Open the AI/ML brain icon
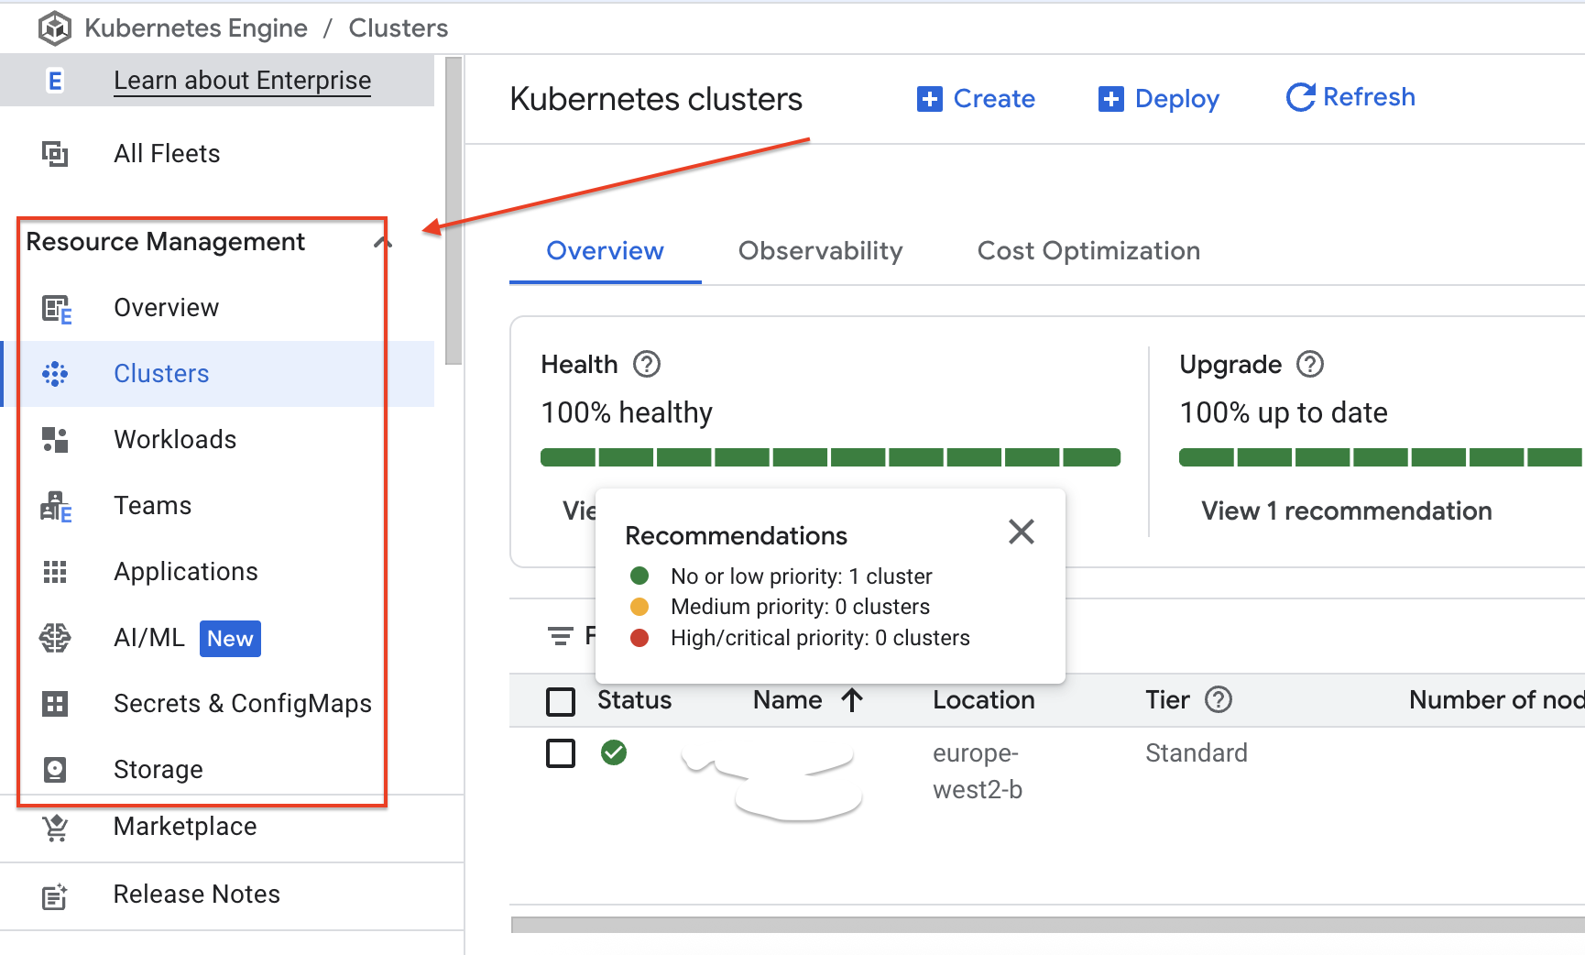The width and height of the screenshot is (1585, 955). [x=55, y=638]
